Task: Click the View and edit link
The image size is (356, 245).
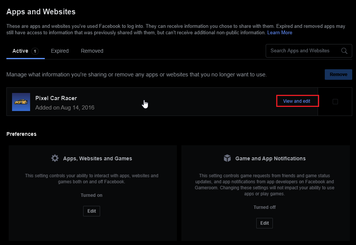Action: (x=297, y=101)
